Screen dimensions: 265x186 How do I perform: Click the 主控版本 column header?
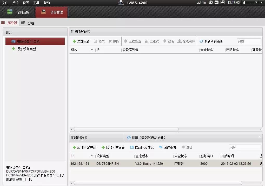coord(154,156)
